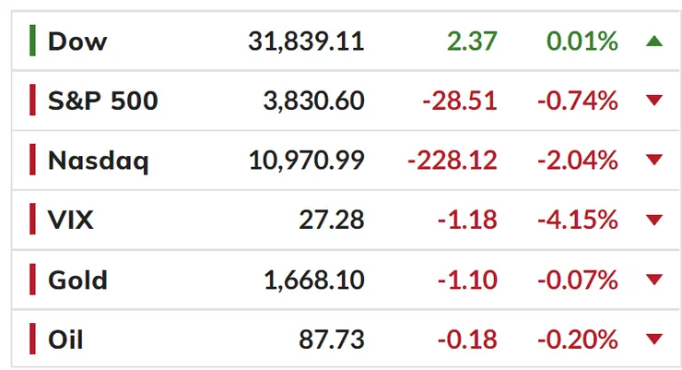
Task: Click the red down arrow for Oil
Action: coord(654,340)
